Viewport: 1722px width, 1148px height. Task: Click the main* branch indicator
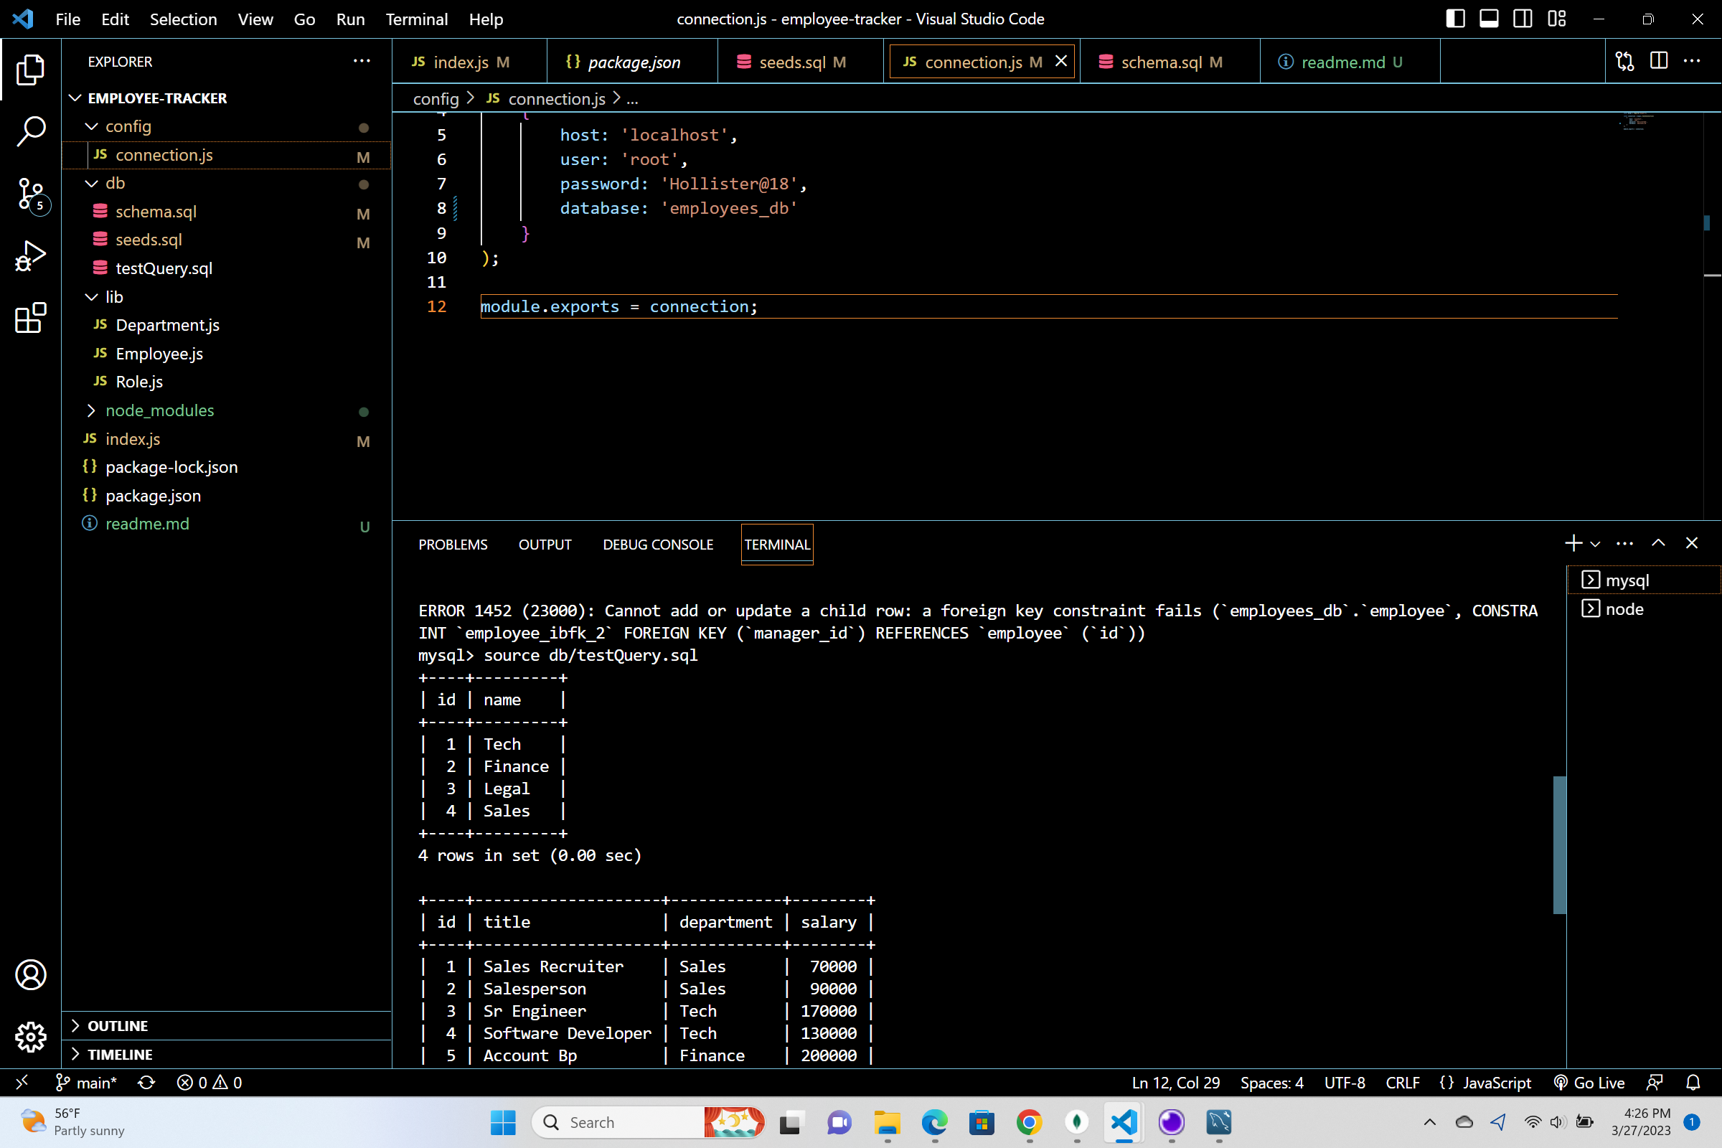click(85, 1082)
